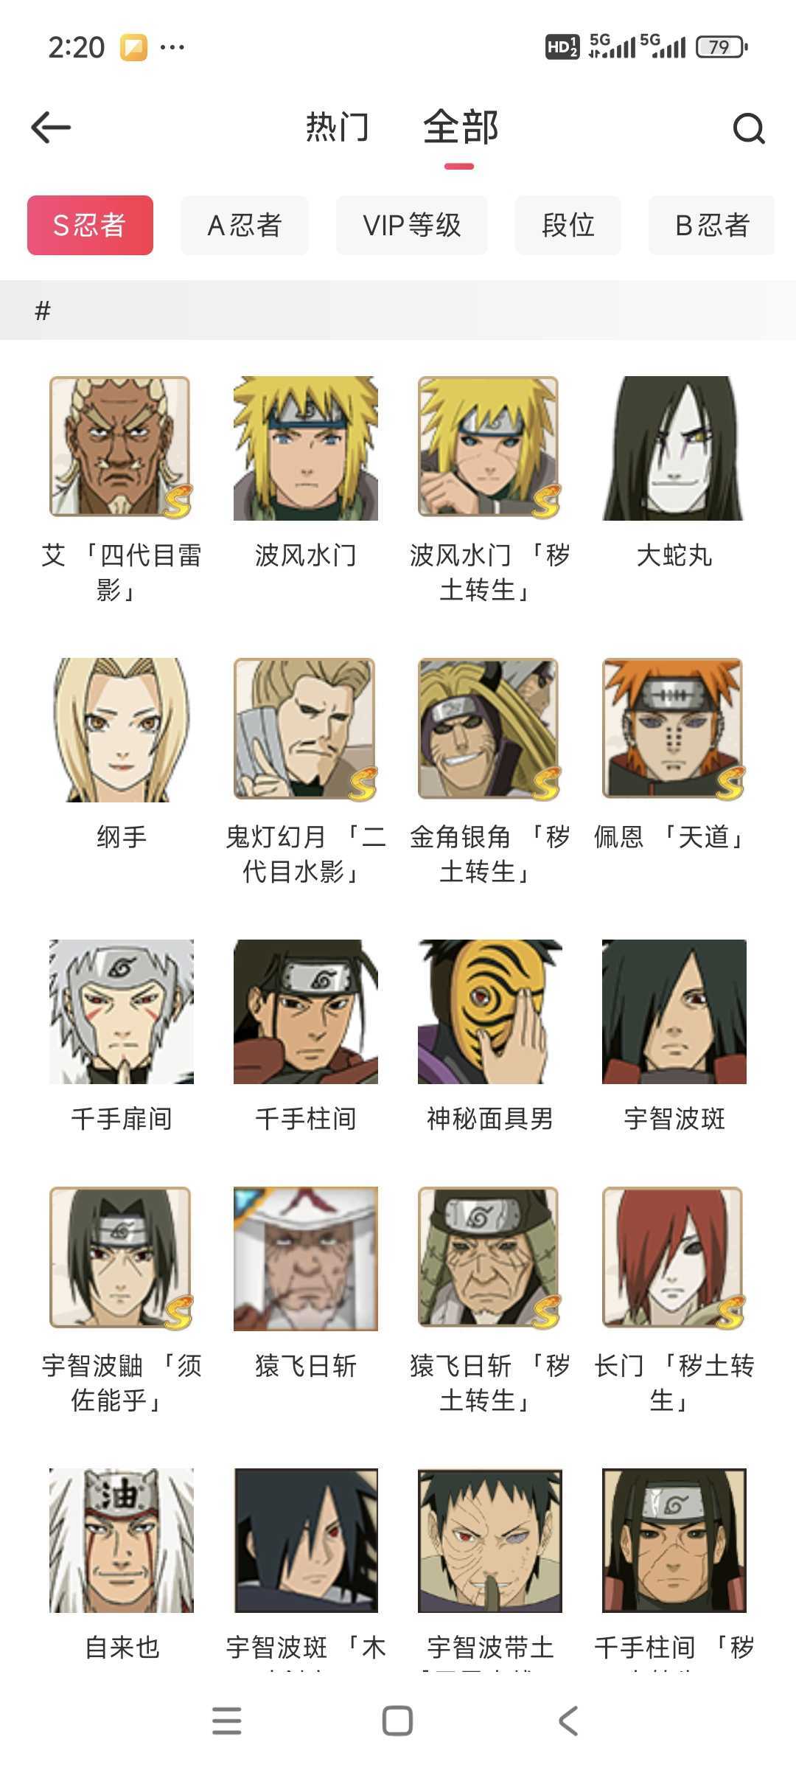Pick the 神秘面具男 masked avatar
The height and width of the screenshot is (1770, 796).
click(490, 1012)
